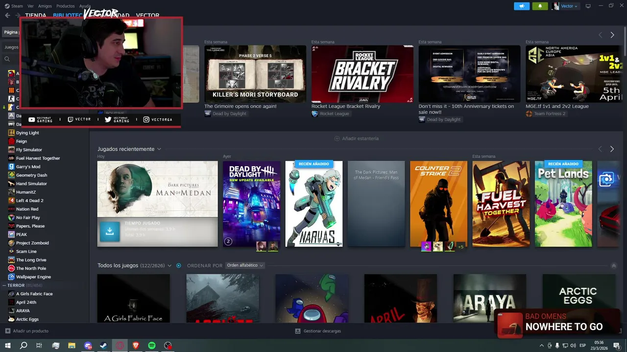Select the Dead by Daylight cover
The image size is (627, 352).
click(x=251, y=204)
